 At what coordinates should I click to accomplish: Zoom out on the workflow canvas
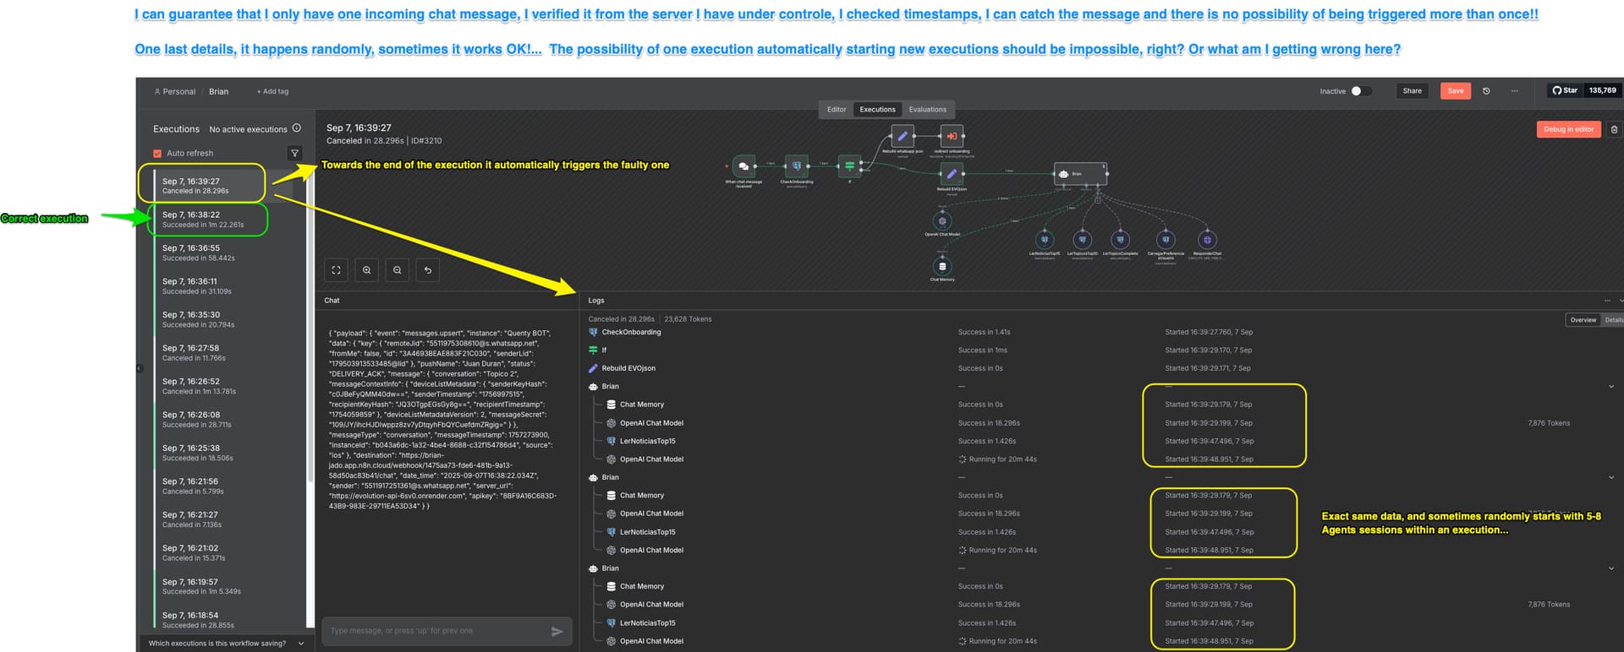[x=398, y=270]
